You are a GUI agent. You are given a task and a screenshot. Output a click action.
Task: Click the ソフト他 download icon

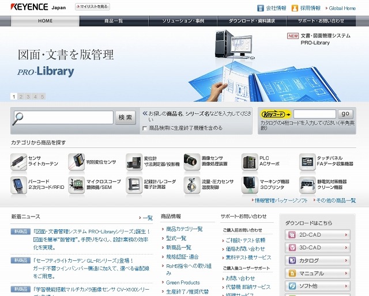point(292,286)
